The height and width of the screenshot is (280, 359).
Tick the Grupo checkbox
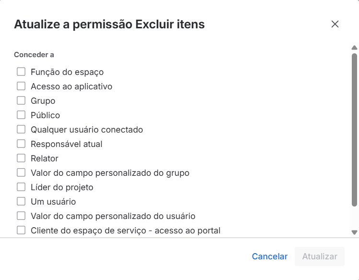pyautogui.click(x=21, y=101)
